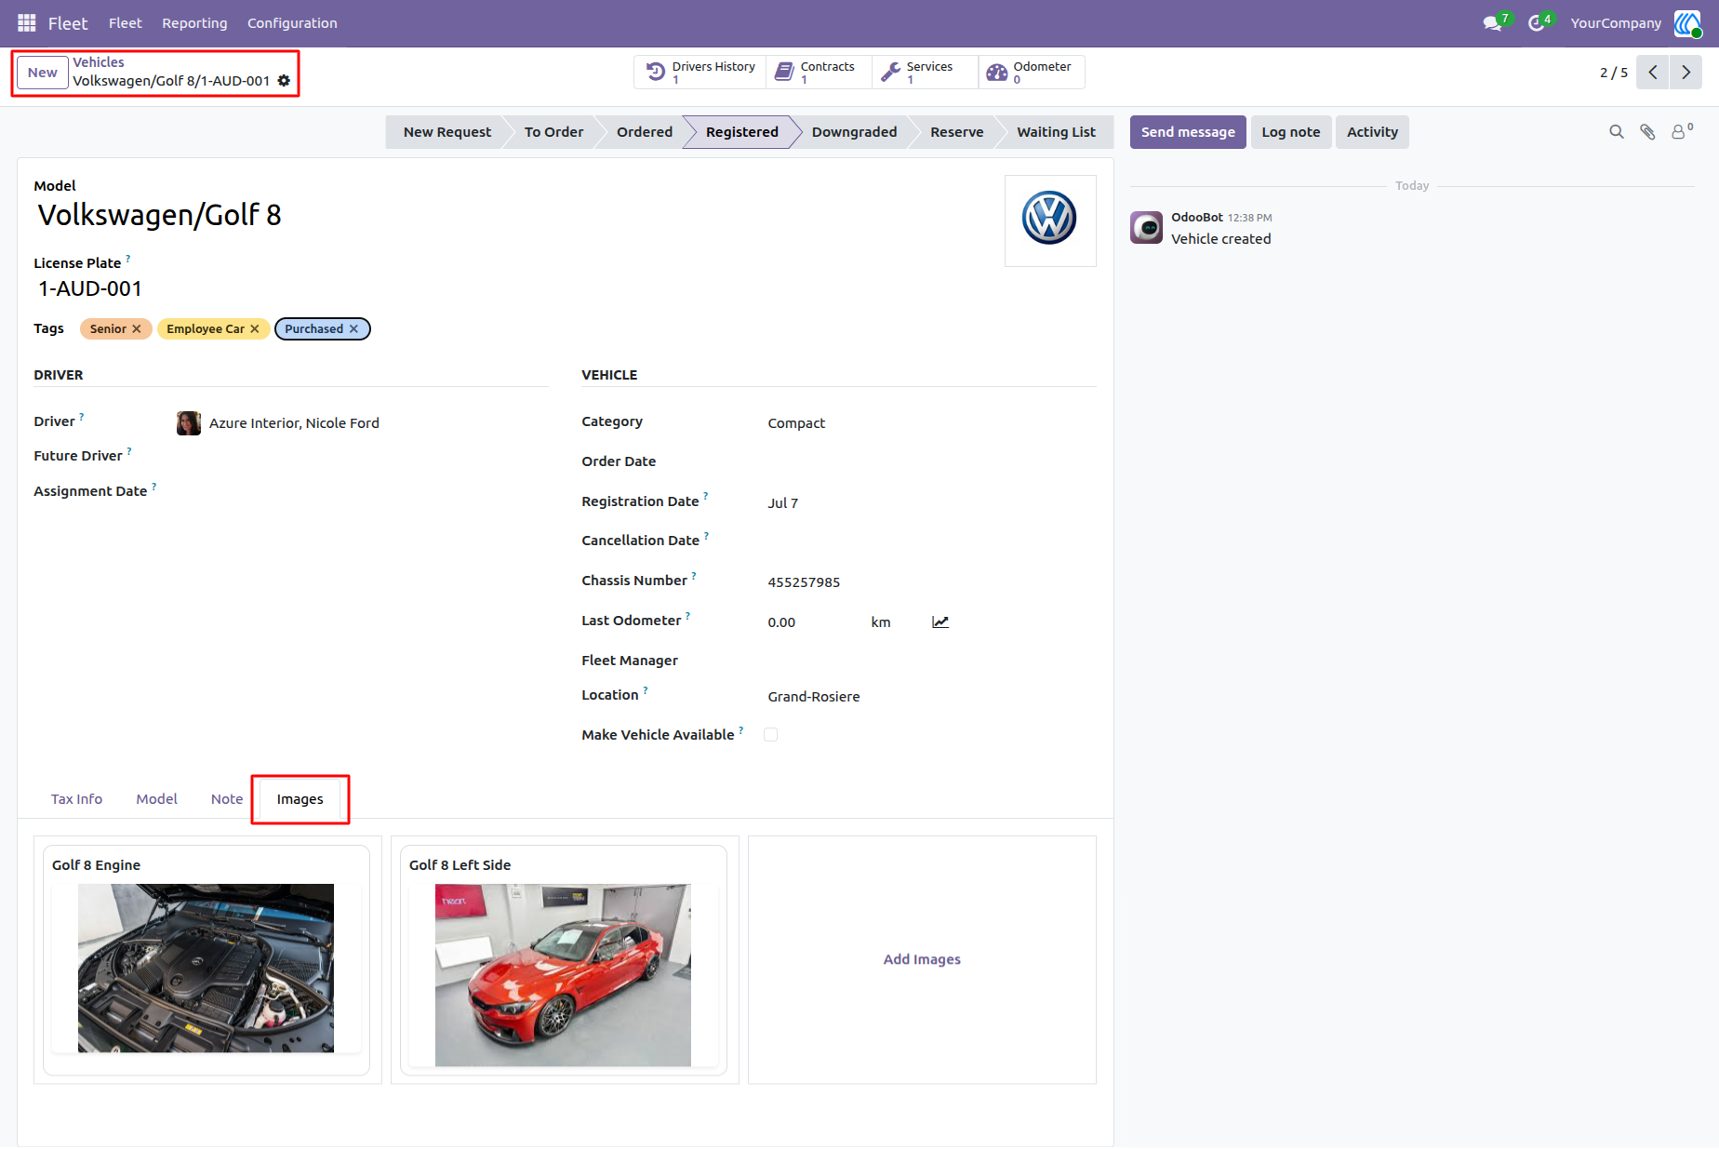Open the Configuration menu
The height and width of the screenshot is (1149, 1719).
[292, 23]
